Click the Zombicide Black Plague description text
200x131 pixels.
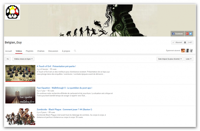tap(71, 116)
